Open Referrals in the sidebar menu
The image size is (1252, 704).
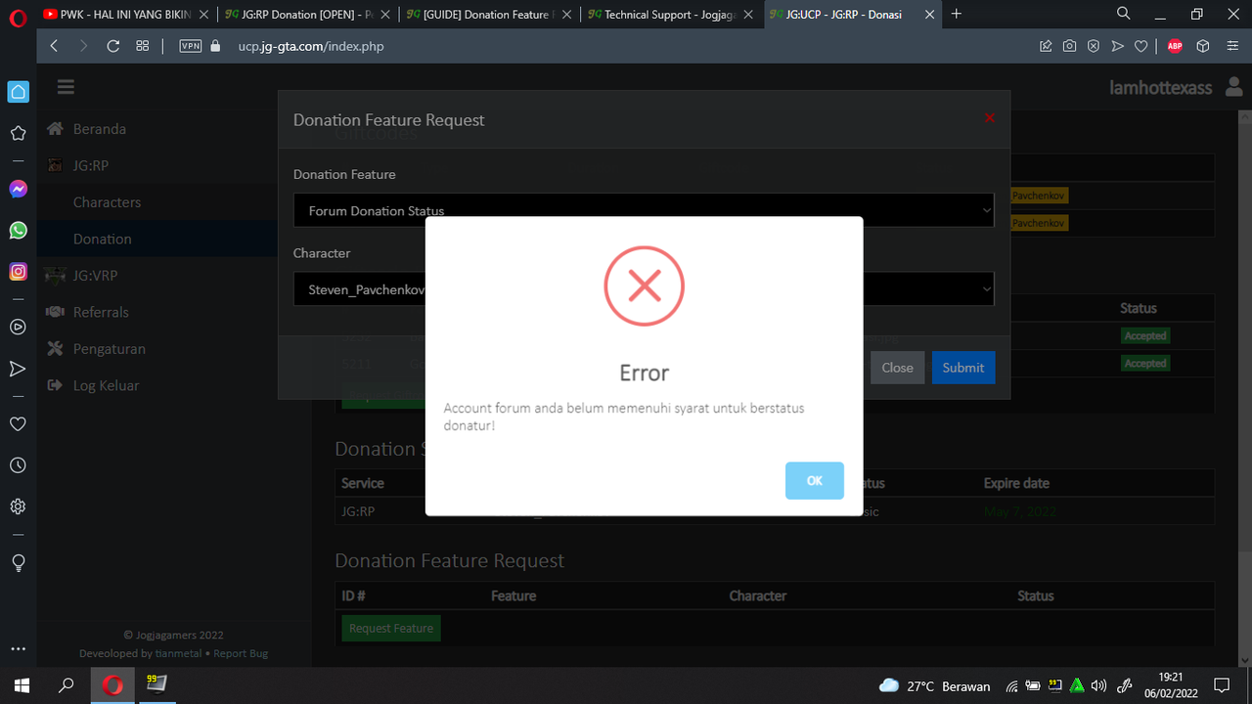tap(101, 312)
